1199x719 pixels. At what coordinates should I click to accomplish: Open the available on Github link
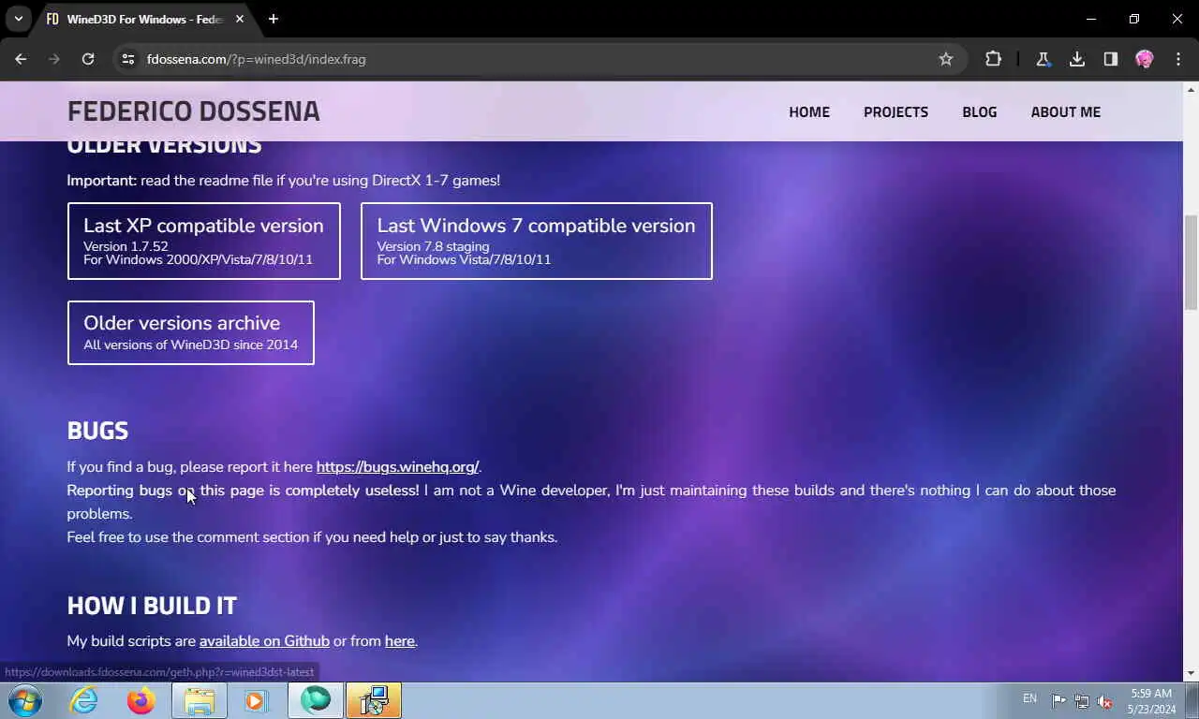[264, 641]
